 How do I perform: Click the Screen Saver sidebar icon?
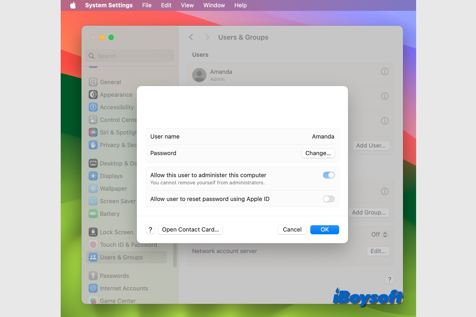[93, 201]
